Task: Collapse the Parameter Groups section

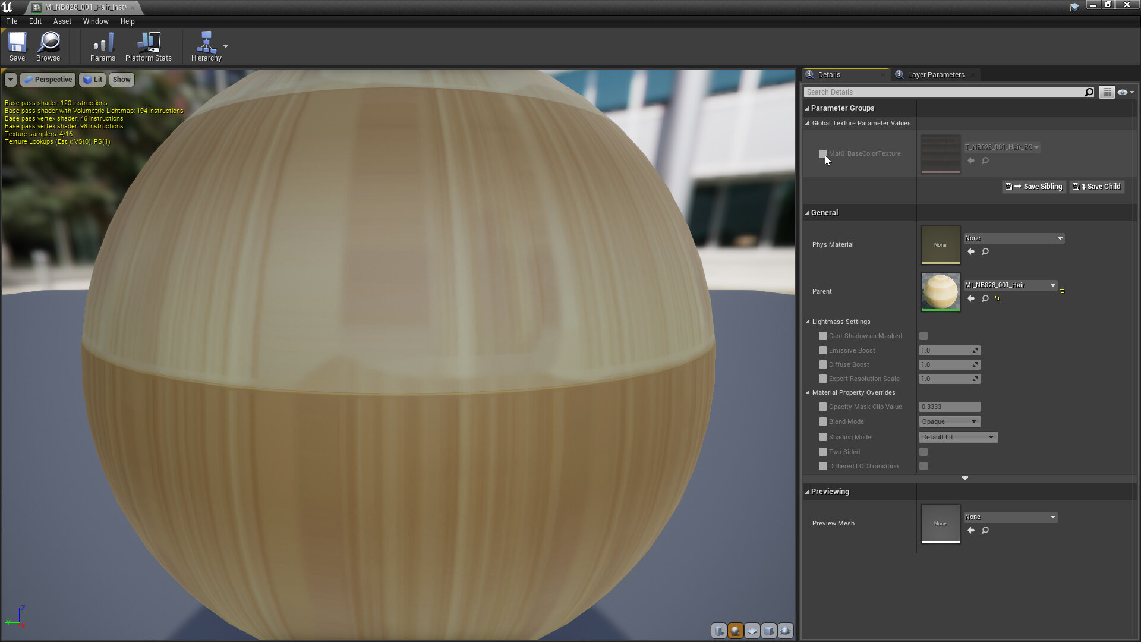Action: tap(807, 108)
